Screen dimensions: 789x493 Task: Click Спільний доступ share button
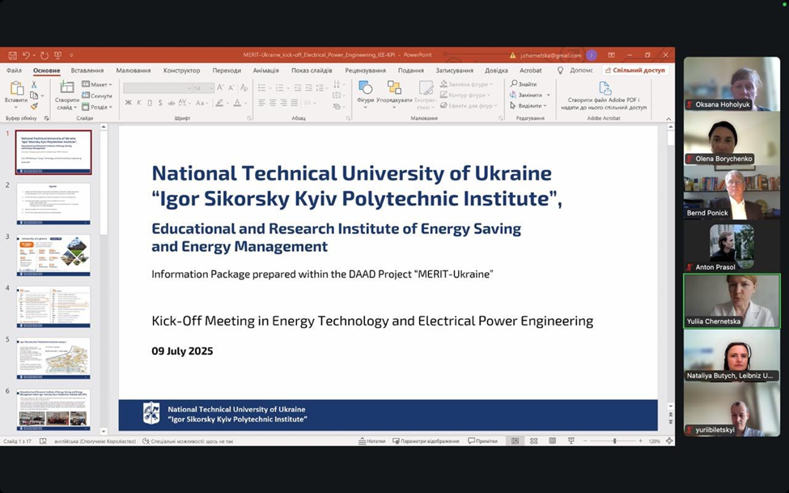(x=635, y=70)
